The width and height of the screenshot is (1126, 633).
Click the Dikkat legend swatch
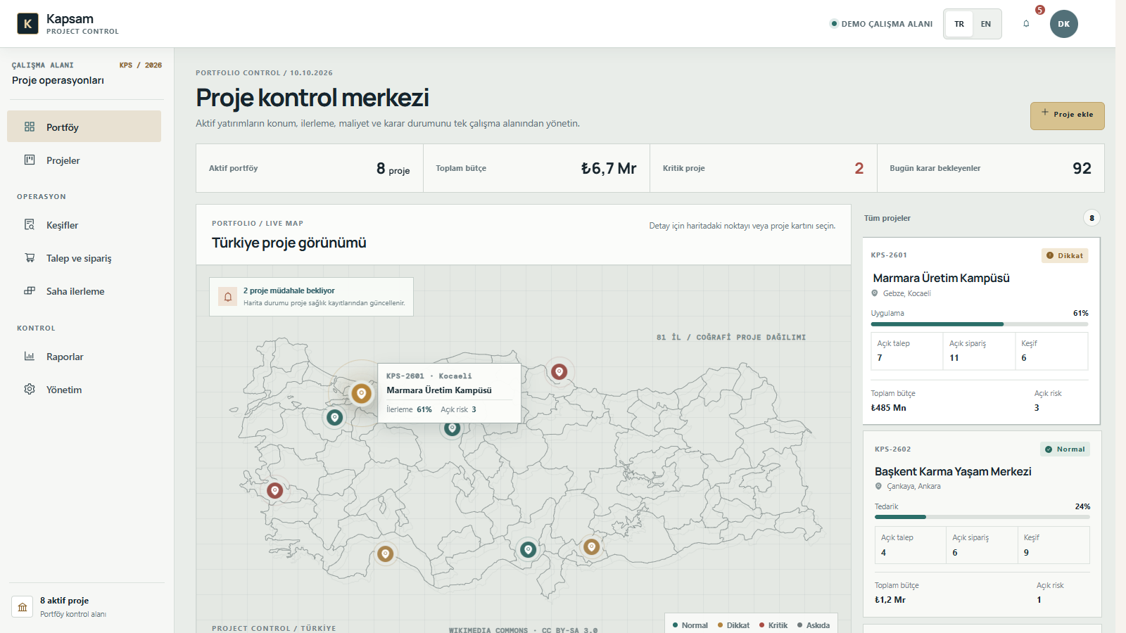[x=720, y=625]
